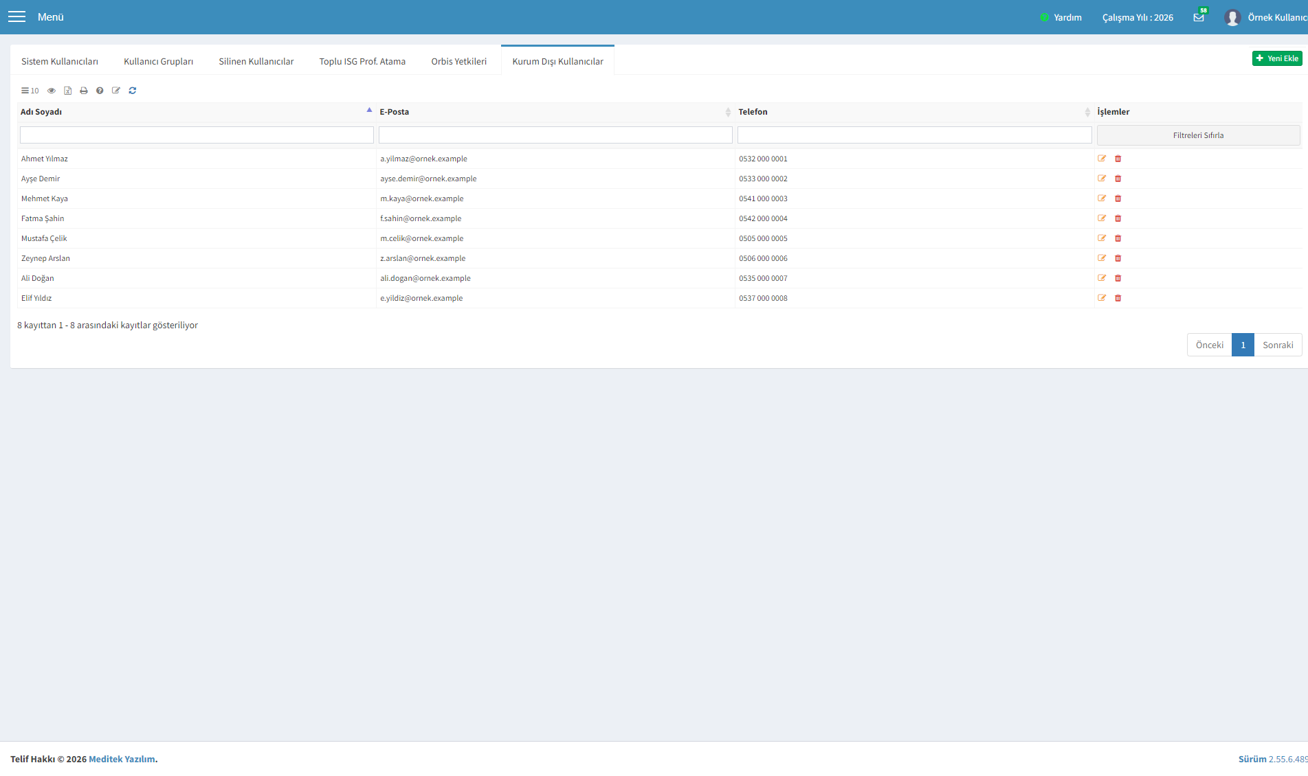The width and height of the screenshot is (1308, 776).
Task: Click the toolbar edit pencil icon
Action: 116,91
